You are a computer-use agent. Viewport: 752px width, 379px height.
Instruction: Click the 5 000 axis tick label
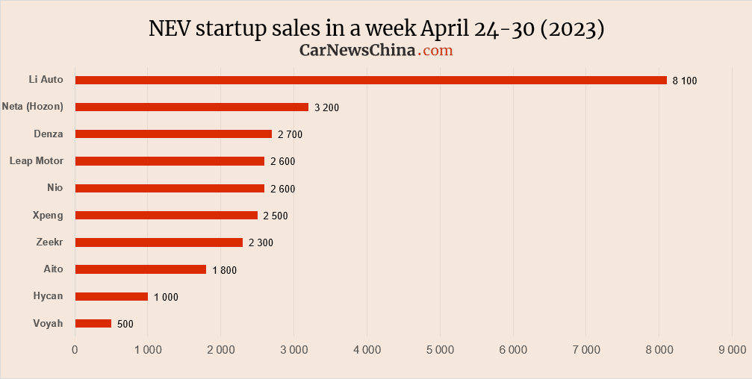click(x=439, y=349)
